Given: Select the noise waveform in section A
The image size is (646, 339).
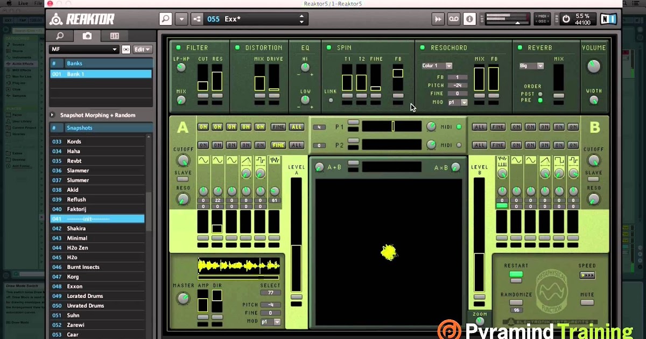Looking at the screenshot, I should 275,160.
